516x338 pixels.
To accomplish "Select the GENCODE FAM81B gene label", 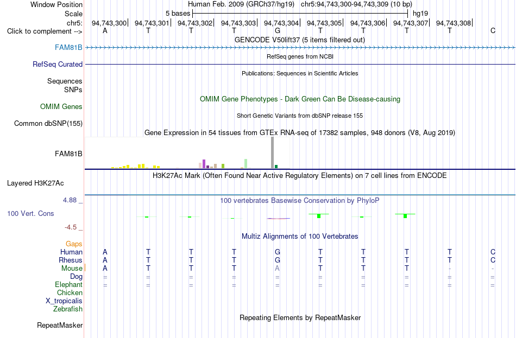I will (68, 47).
